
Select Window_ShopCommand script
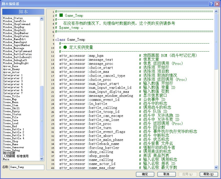pyautogui.click(x=17, y=24)
